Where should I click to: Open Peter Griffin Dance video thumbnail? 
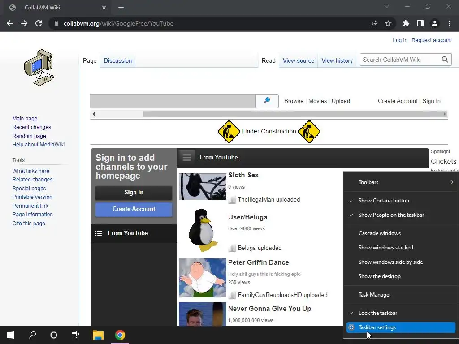coord(203,278)
